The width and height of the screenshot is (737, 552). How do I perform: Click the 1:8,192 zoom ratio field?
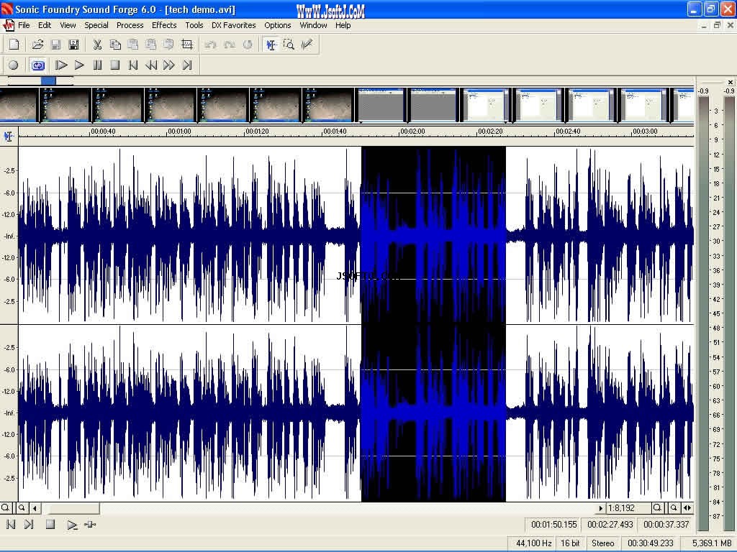point(627,508)
